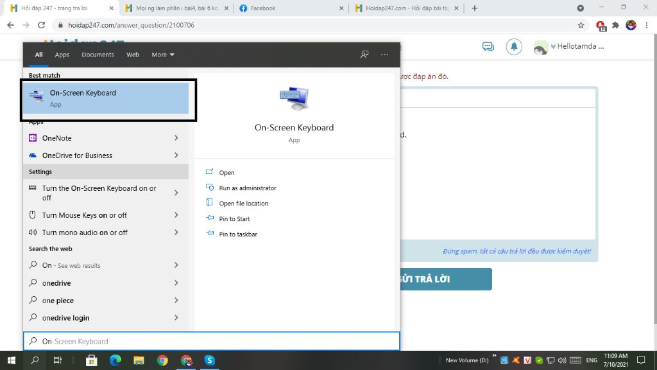Expand the OneNote result arrow

tap(176, 138)
